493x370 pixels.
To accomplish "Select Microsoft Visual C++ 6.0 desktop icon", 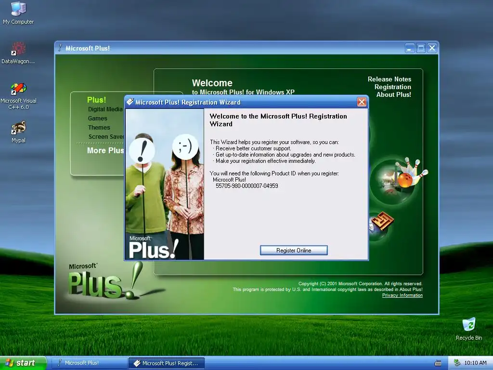I will 18,96.
